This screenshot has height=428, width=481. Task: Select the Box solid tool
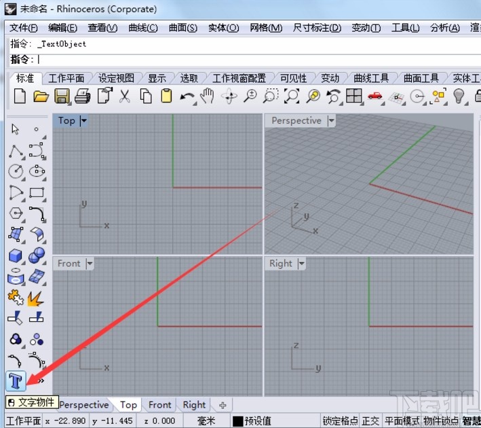(16, 255)
